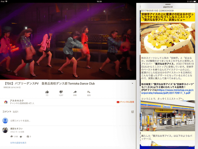Viewport: 198px width, 149px height.
Task: Tap the 16:26 clock in status bar
Action: coord(99,1)
